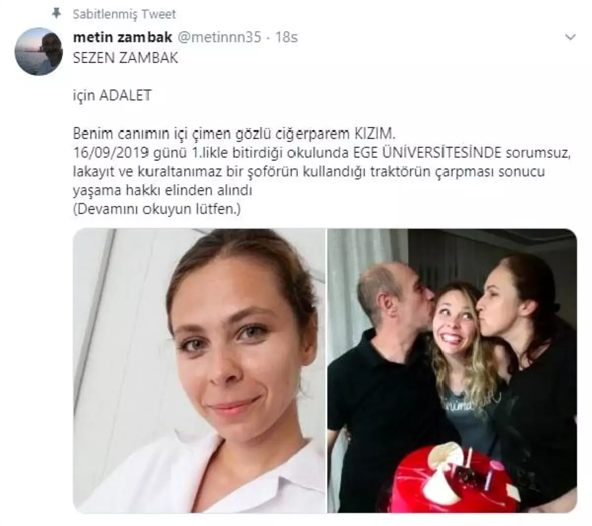Click the için ADALET text line
592x526 pixels.
pos(112,96)
